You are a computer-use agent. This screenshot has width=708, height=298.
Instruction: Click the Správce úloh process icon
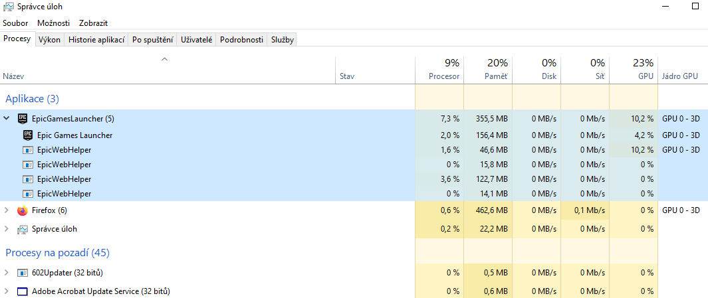[23, 230]
